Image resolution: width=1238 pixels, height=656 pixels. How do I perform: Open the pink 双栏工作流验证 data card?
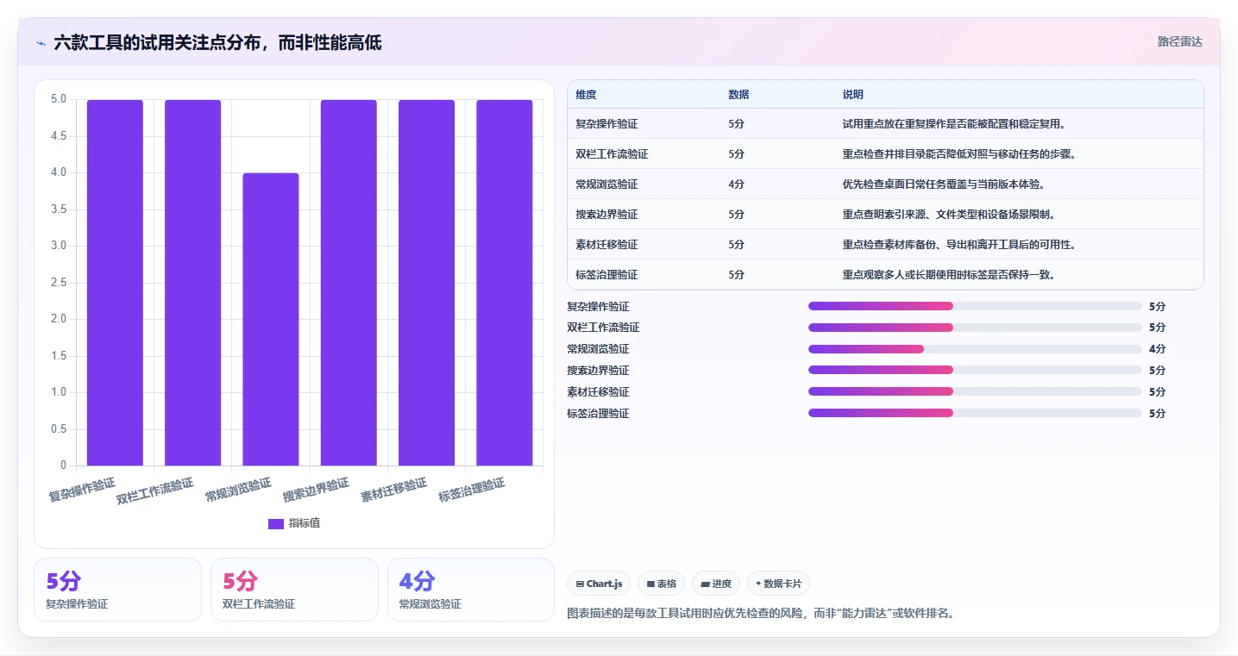click(294, 590)
